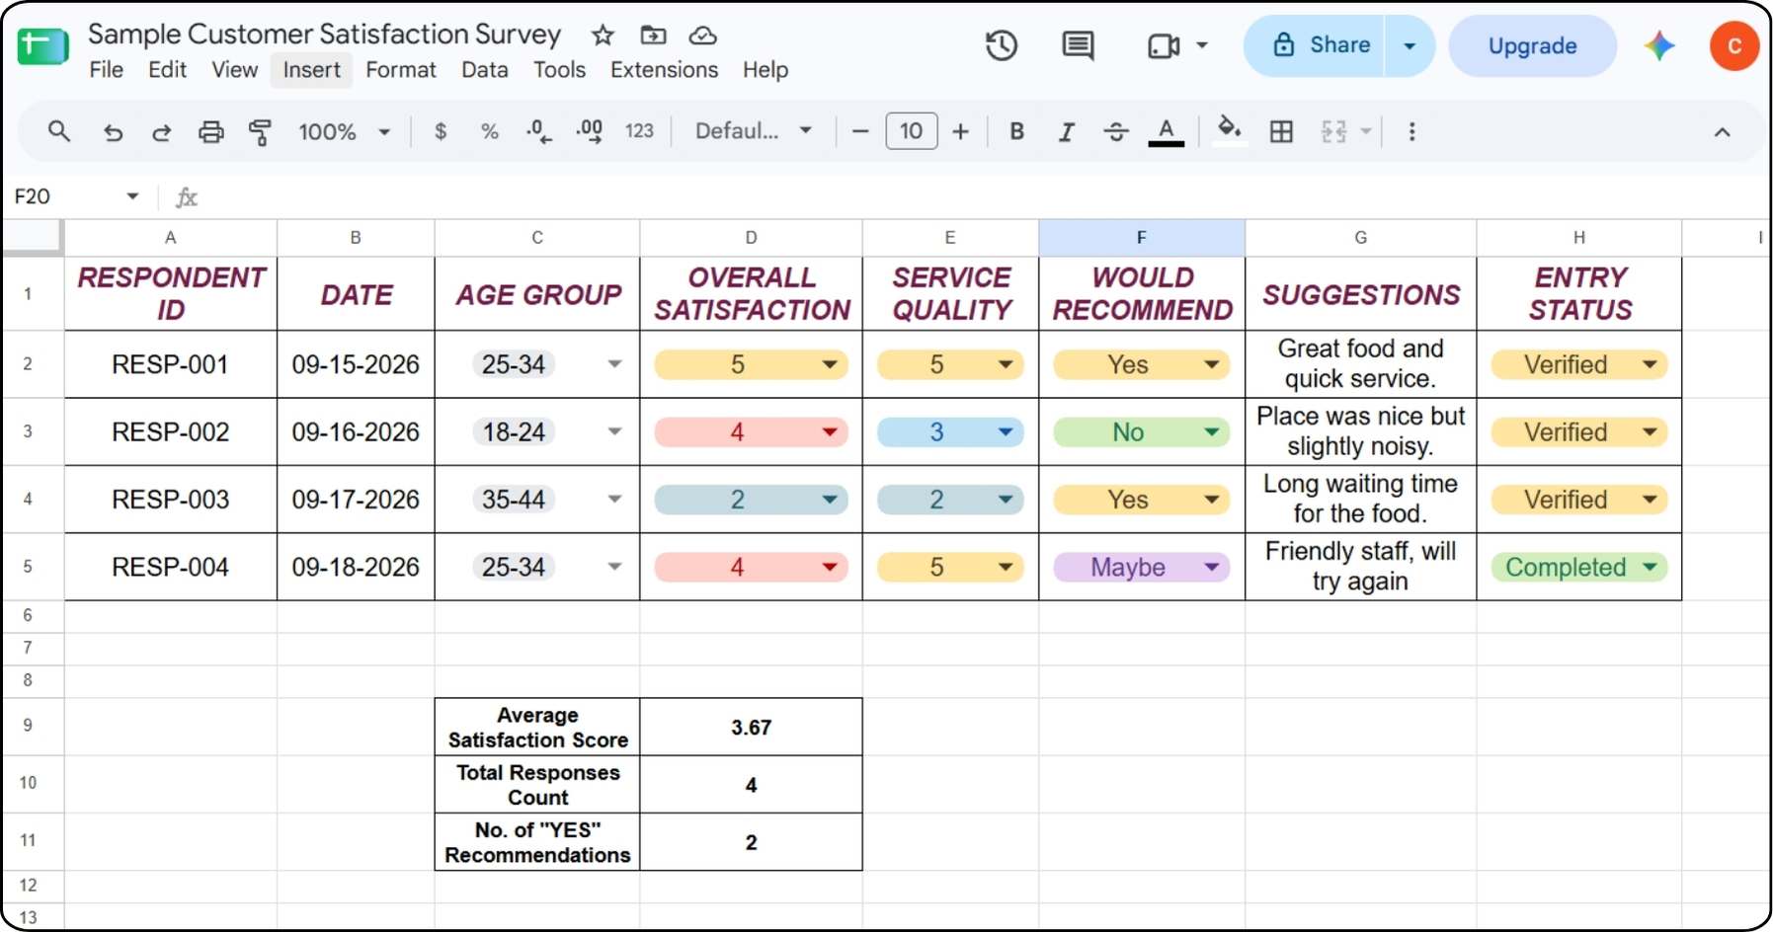Format selection as currency
1773x932 pixels.
(x=441, y=131)
